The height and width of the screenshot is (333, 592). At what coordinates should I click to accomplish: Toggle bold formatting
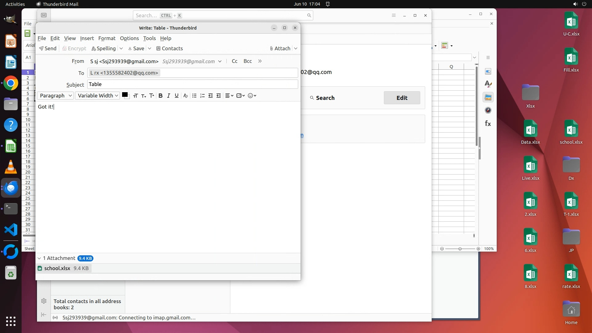click(x=160, y=96)
